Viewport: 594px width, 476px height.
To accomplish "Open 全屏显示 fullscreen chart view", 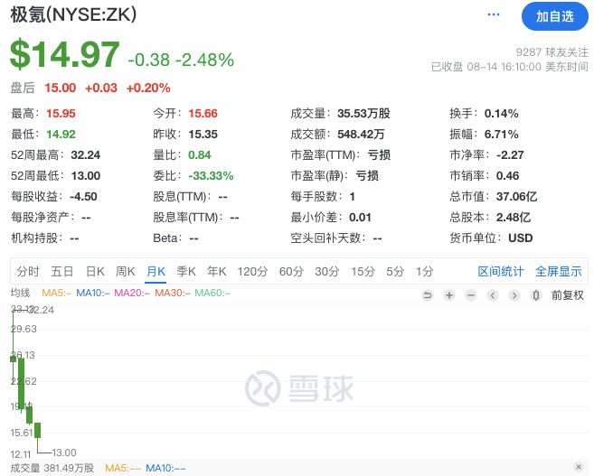I will (x=559, y=271).
